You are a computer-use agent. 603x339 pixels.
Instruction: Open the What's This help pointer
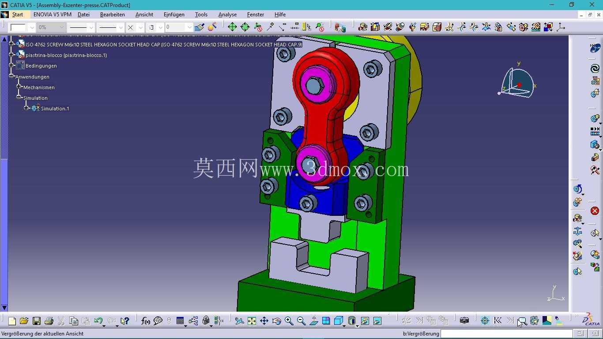[x=125, y=321]
